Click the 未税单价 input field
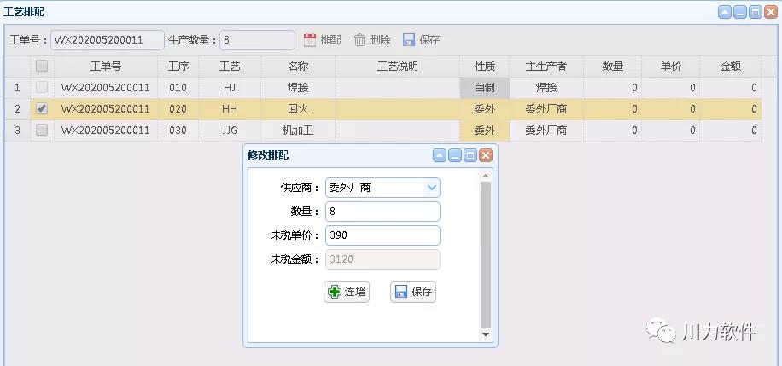This screenshot has width=782, height=366. [x=382, y=235]
